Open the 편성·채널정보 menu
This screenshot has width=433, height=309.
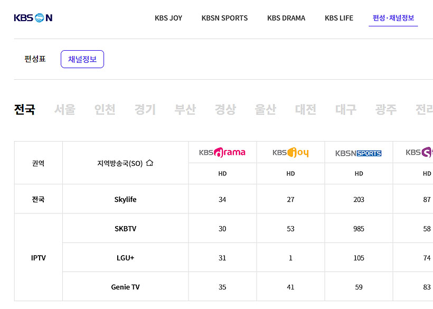click(x=393, y=18)
